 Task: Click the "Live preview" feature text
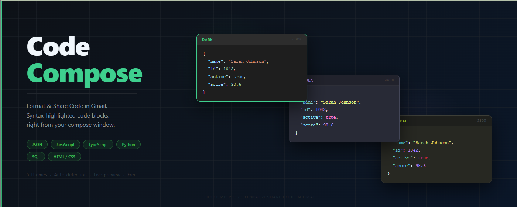tap(107, 175)
